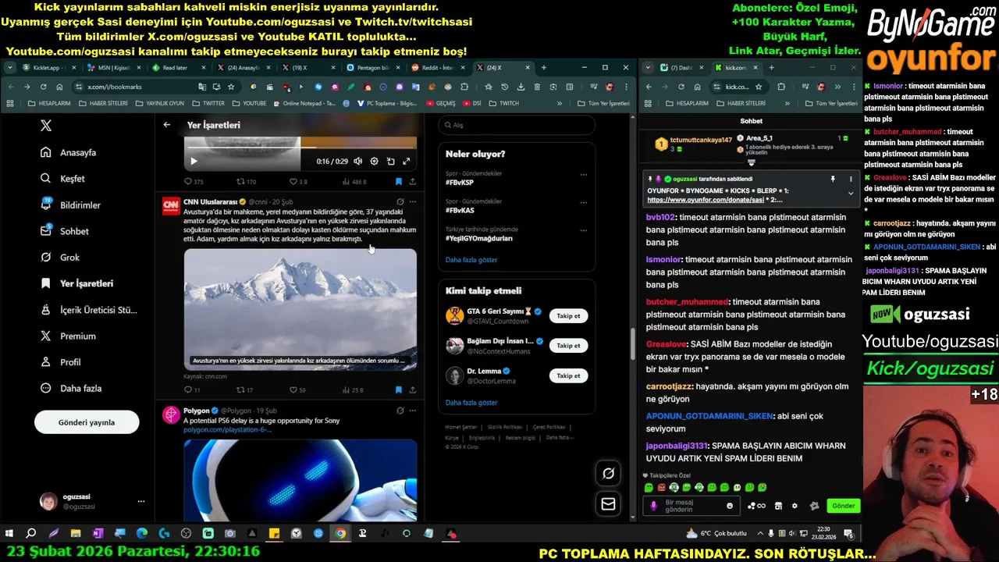Click the Gönderi yayınla button
999x562 pixels.
point(87,422)
